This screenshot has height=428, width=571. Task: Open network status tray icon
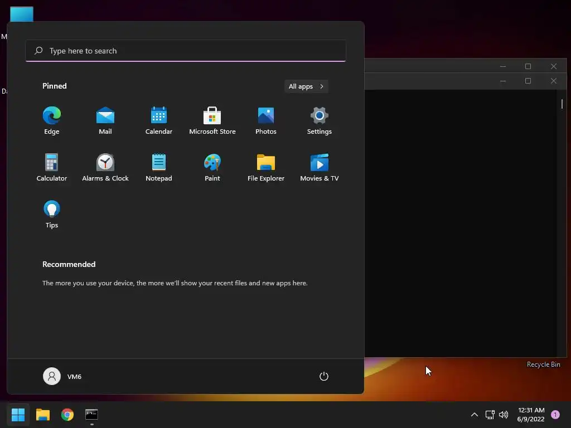(490, 415)
